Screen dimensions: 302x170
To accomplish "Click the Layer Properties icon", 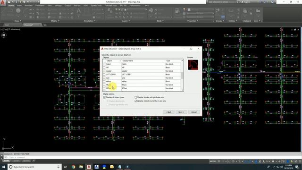I will (x=109, y=11).
